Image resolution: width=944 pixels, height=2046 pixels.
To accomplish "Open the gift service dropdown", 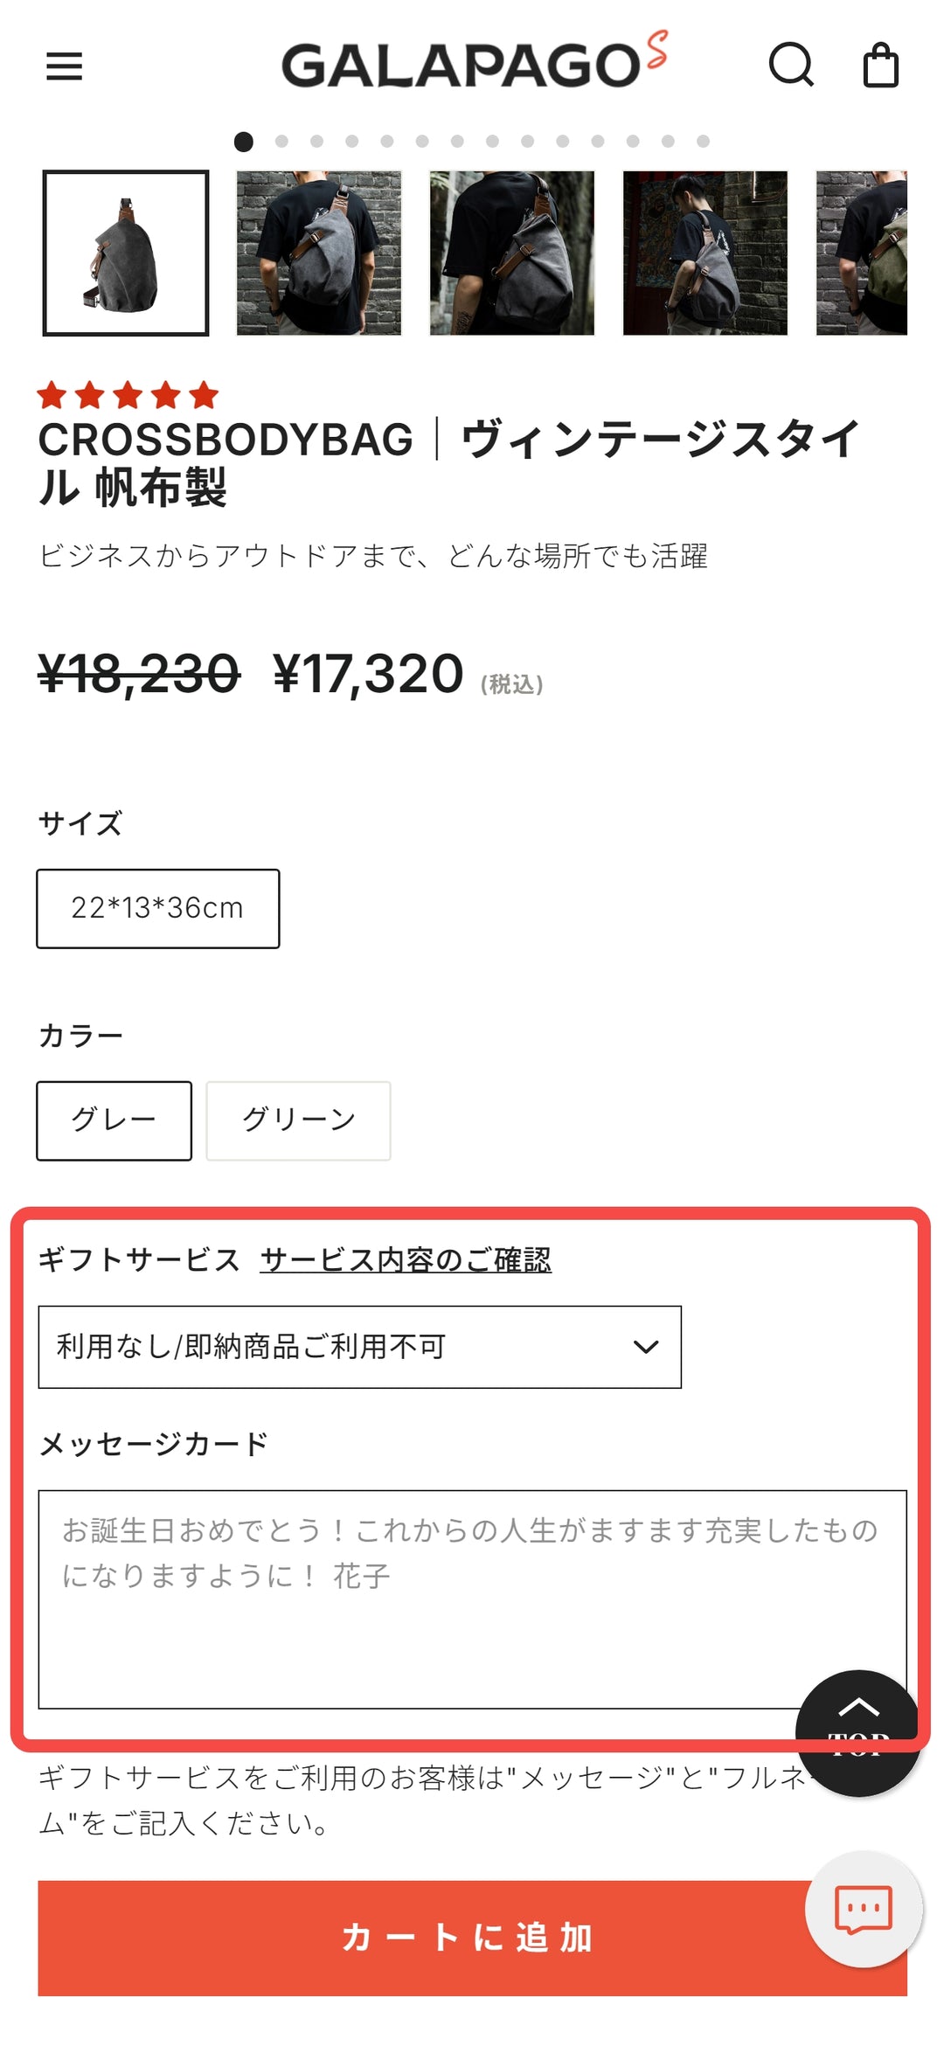I will 359,1347.
